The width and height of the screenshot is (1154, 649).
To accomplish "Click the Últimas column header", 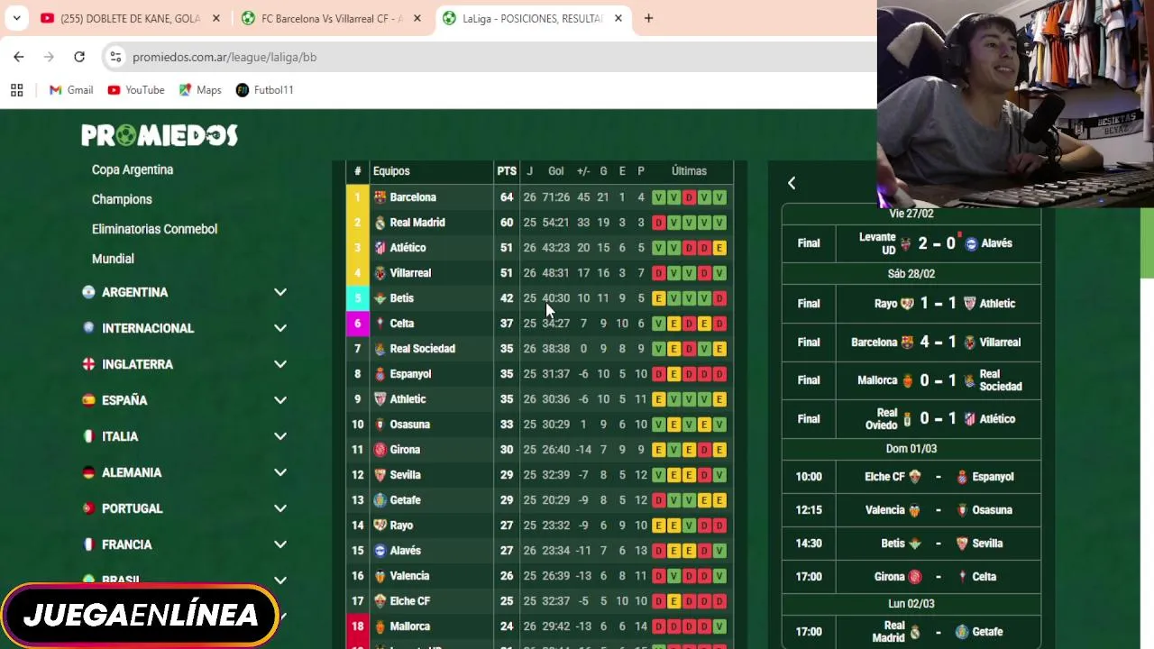I will pos(689,171).
